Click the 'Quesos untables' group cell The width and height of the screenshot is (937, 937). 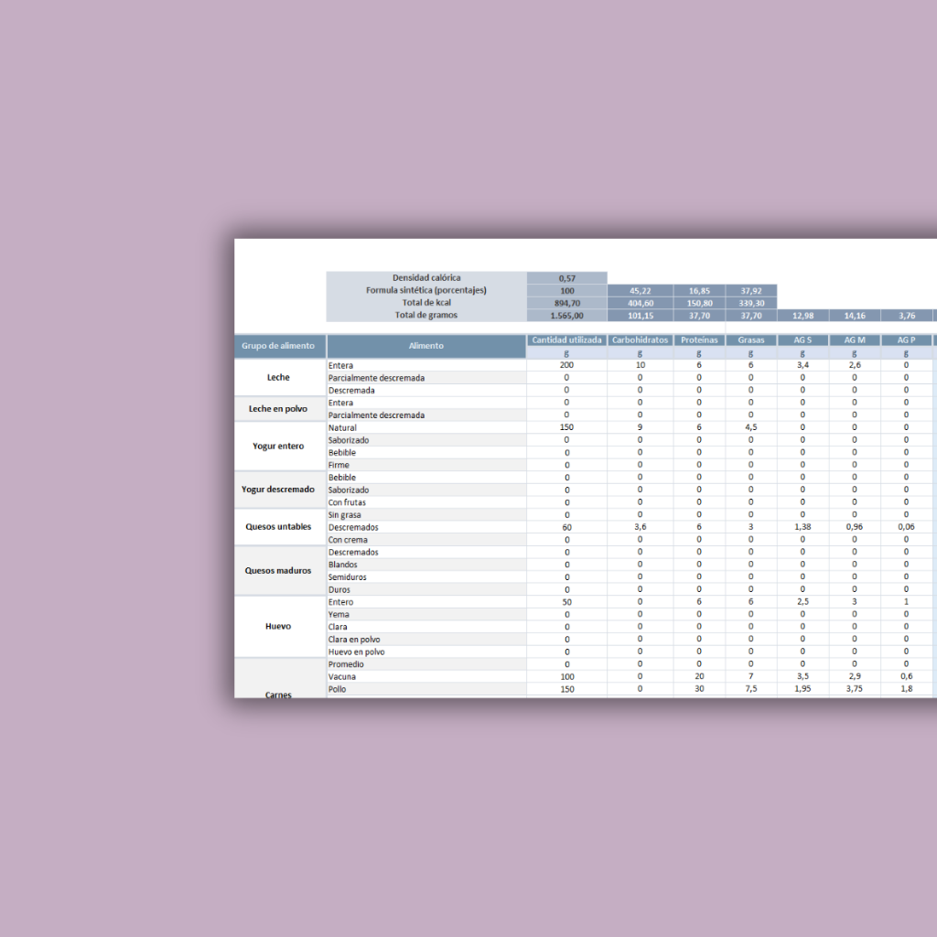pyautogui.click(x=279, y=527)
